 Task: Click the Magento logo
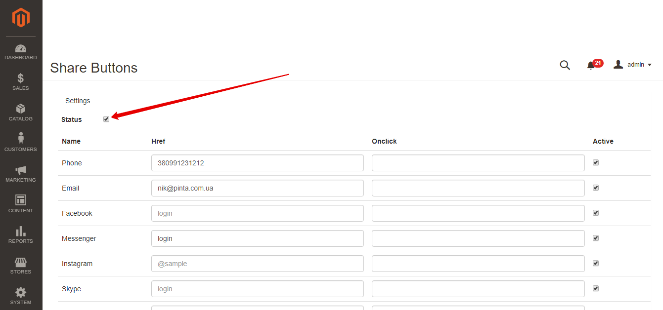pyautogui.click(x=21, y=18)
